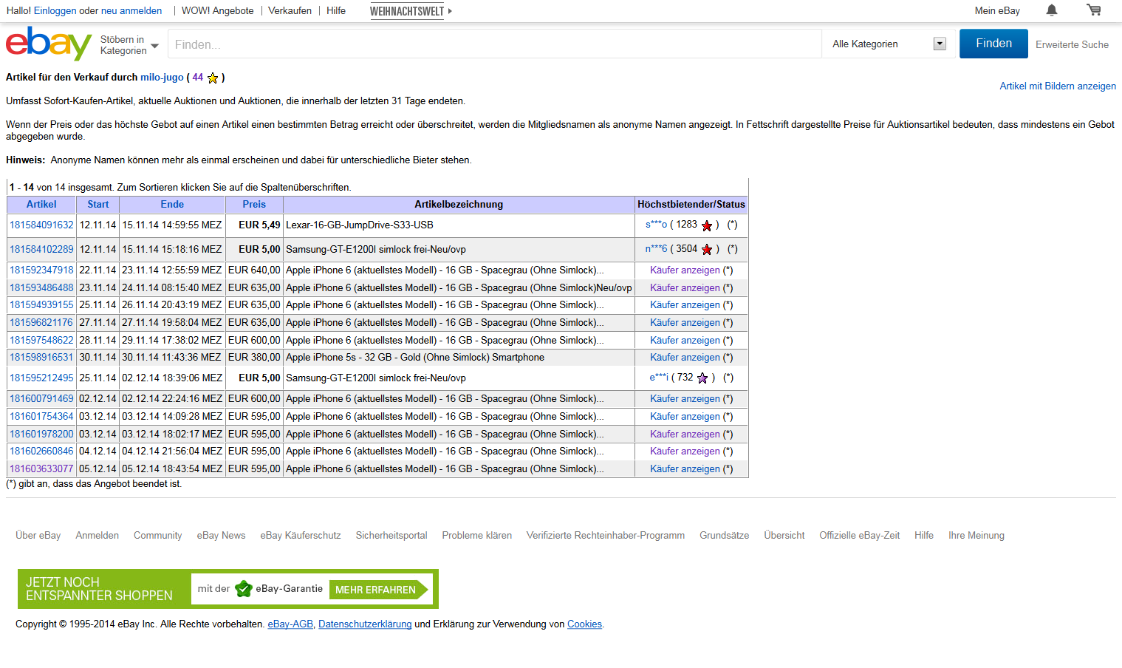Open seller profile milo-jugo
The width and height of the screenshot is (1122, 668).
click(x=162, y=77)
